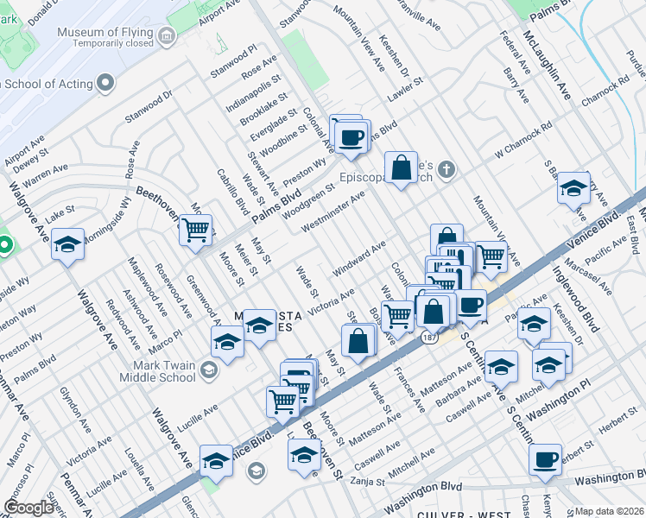Select shopping bag marker beside Episcopal Church
This screenshot has width=646, height=518.
[401, 170]
